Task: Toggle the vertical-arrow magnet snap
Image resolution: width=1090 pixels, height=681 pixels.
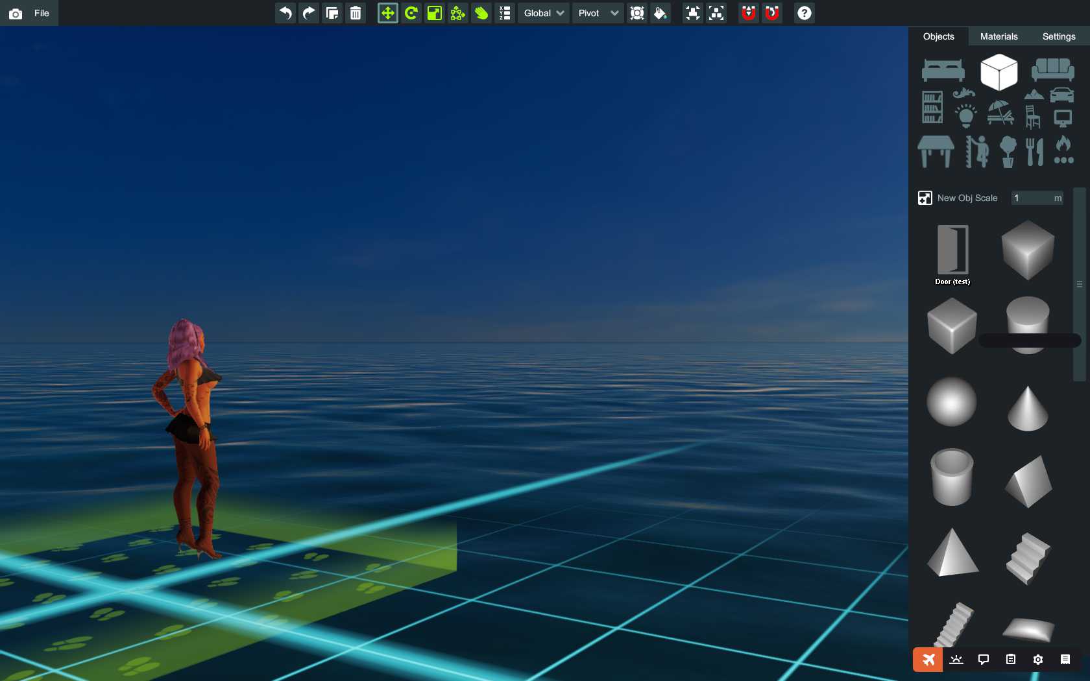Action: [749, 13]
